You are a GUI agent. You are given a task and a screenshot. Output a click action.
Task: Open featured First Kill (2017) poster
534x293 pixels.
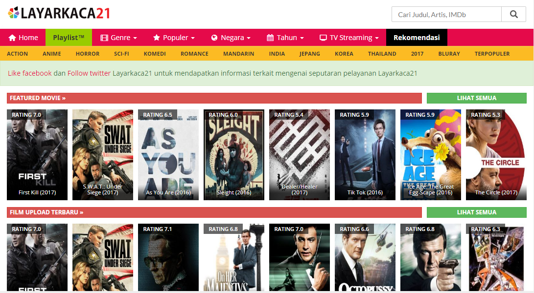37,155
